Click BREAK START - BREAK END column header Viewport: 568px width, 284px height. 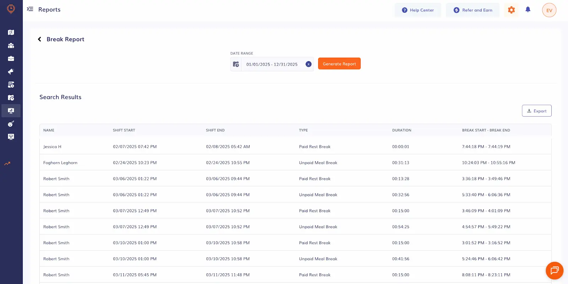[486, 130]
